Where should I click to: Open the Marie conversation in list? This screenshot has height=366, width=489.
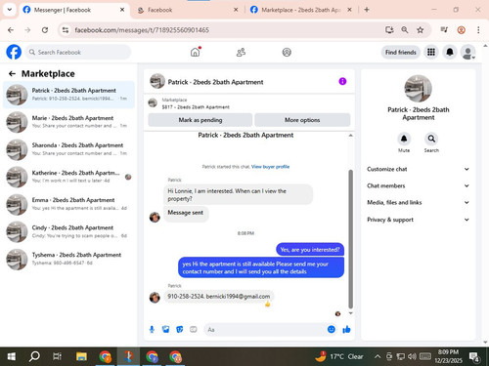[x=68, y=122]
